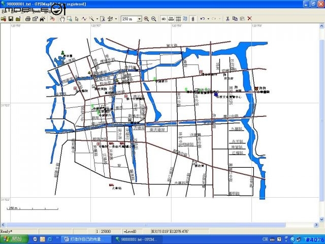The height and width of the screenshot is (244, 325).
Task: Click the vertical scrollbar up arrow
Action: [321, 26]
